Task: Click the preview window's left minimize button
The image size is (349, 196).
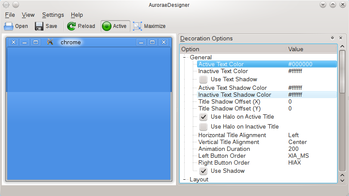Action: 25,42
